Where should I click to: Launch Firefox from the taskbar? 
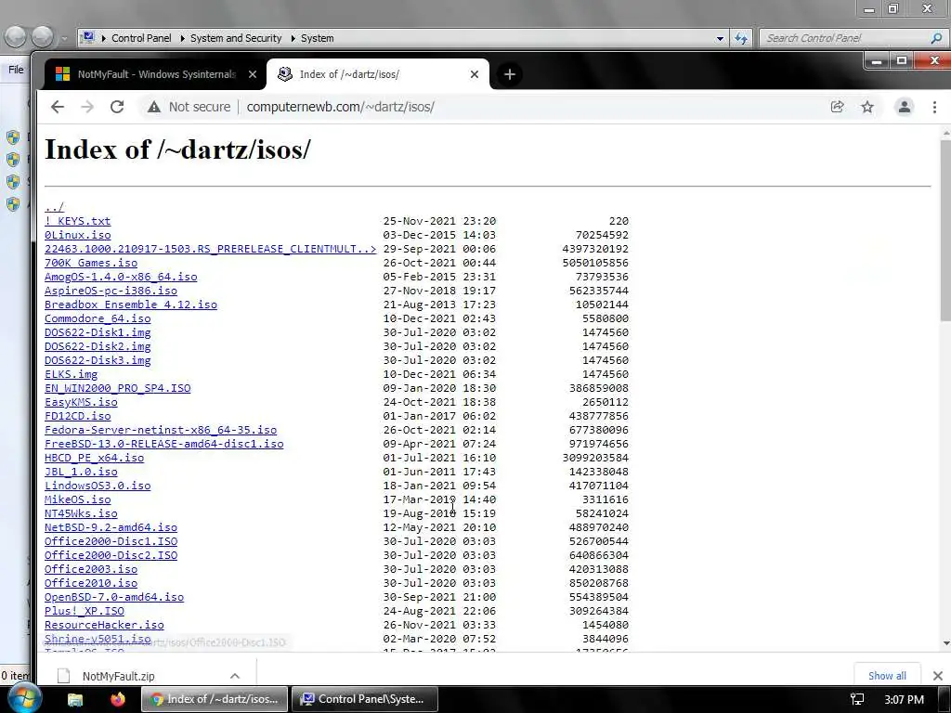point(117,700)
